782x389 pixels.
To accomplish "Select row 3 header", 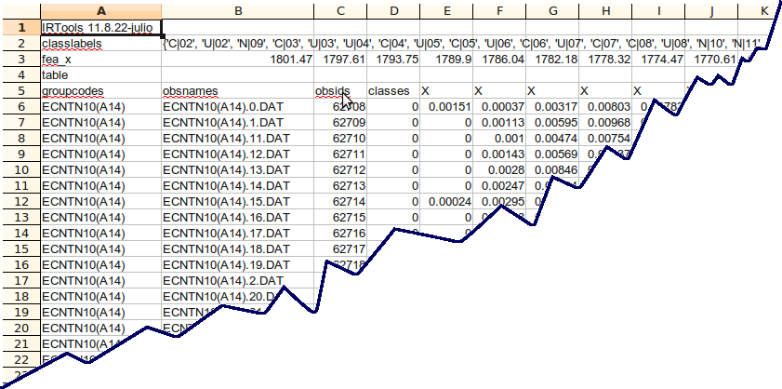I will [21, 60].
